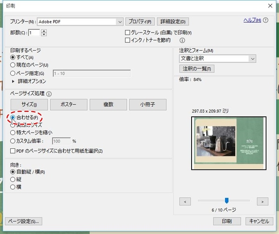Select 自動縦/横 orientation radio
This screenshot has height=234, width=279.
click(x=13, y=172)
